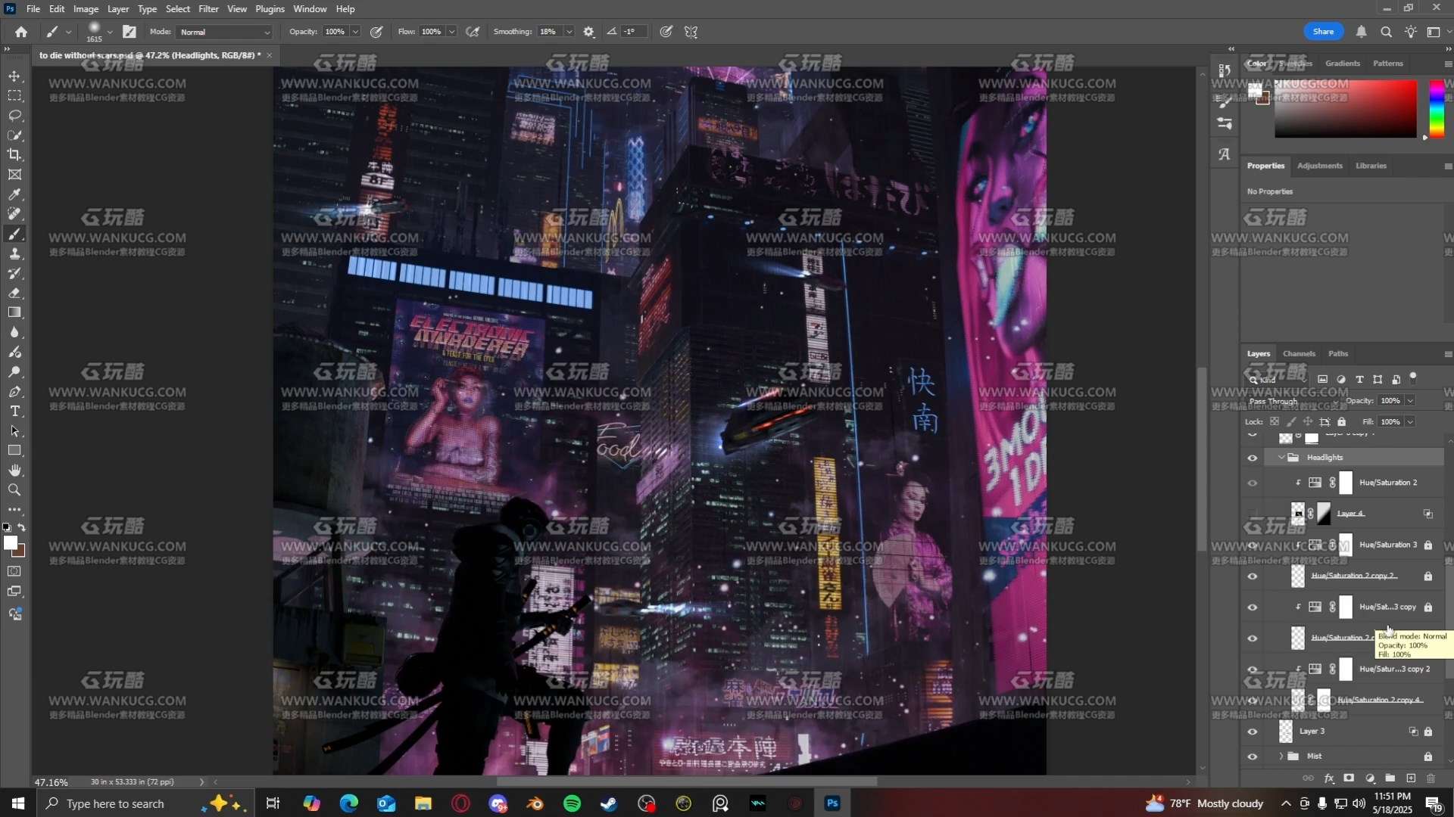Select the Eyedropper tool
The width and height of the screenshot is (1454, 817).
(14, 194)
